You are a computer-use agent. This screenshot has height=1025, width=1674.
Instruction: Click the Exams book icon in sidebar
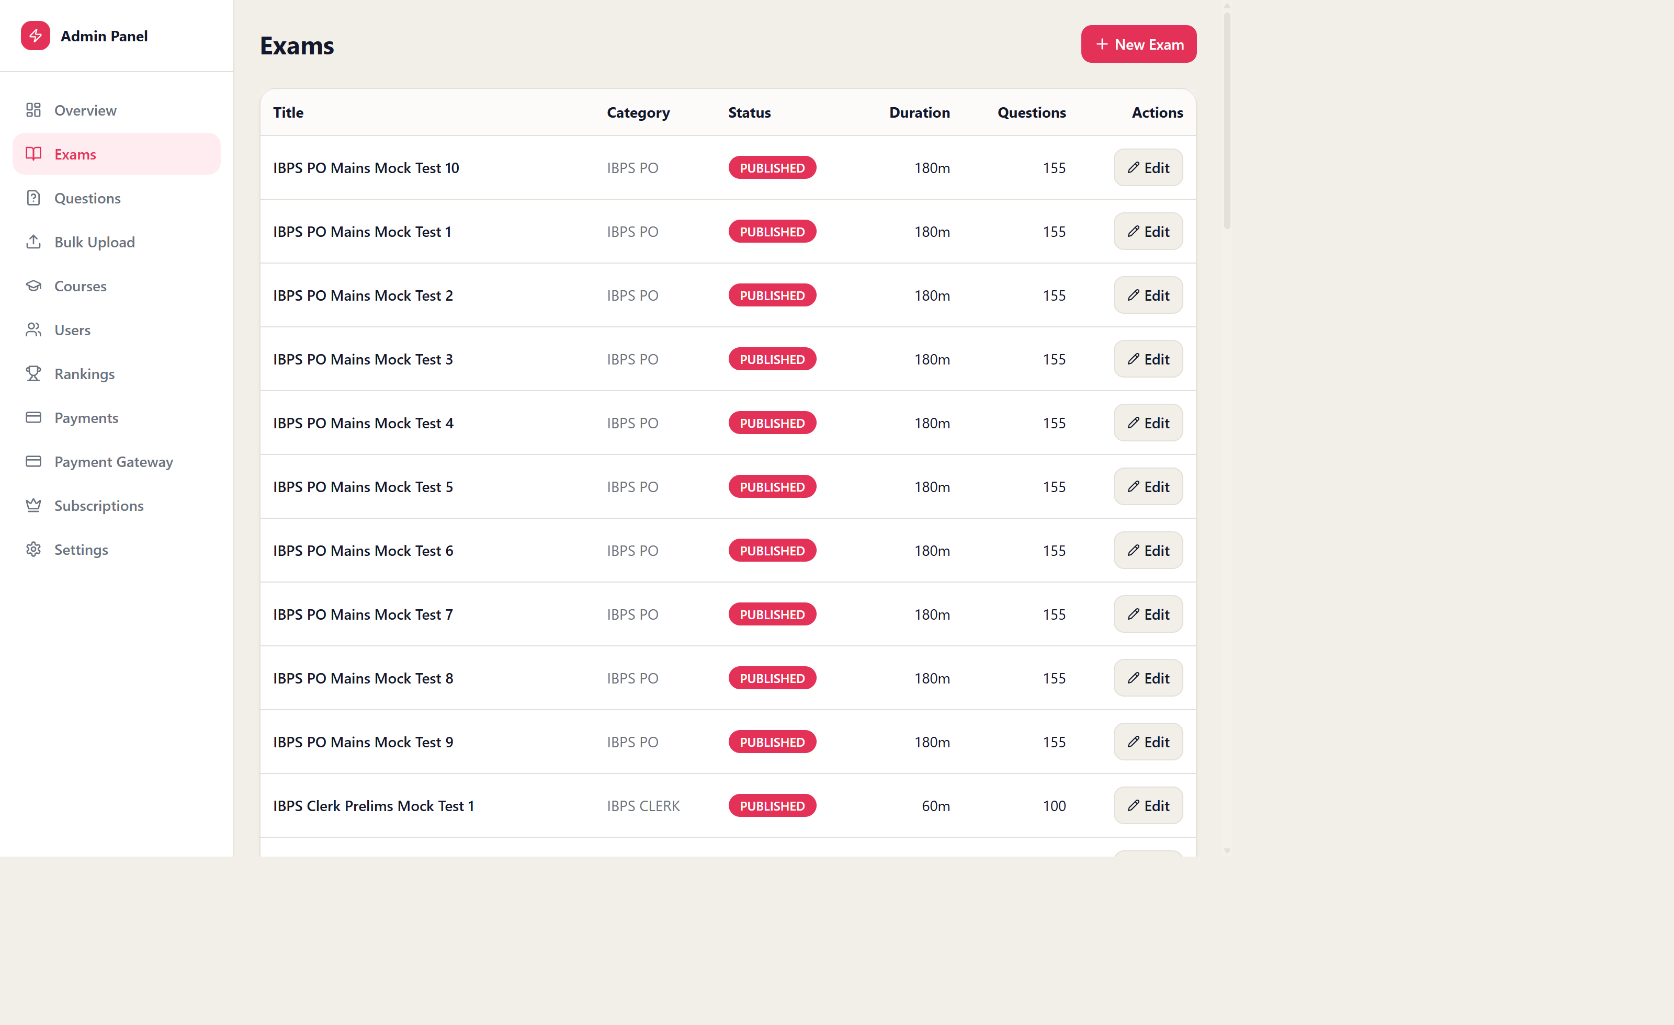click(33, 154)
